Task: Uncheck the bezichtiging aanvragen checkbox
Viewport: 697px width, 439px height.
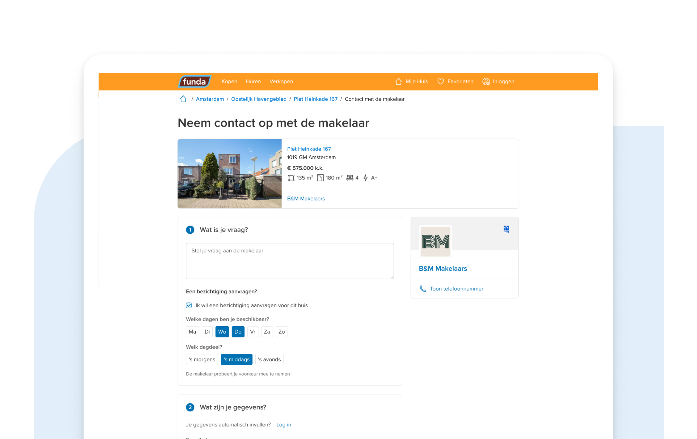Action: [x=189, y=305]
